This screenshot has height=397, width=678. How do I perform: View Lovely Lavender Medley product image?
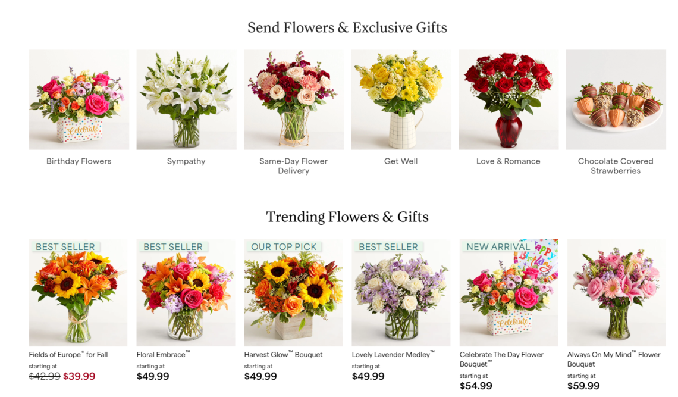[401, 293]
